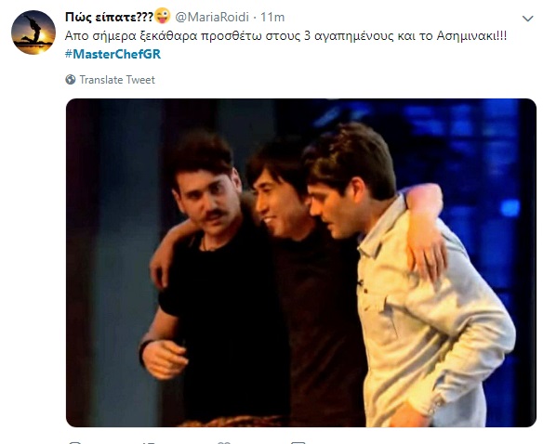Visit the @MariaRoidi handle link
This screenshot has height=444, width=543.
pos(212,17)
